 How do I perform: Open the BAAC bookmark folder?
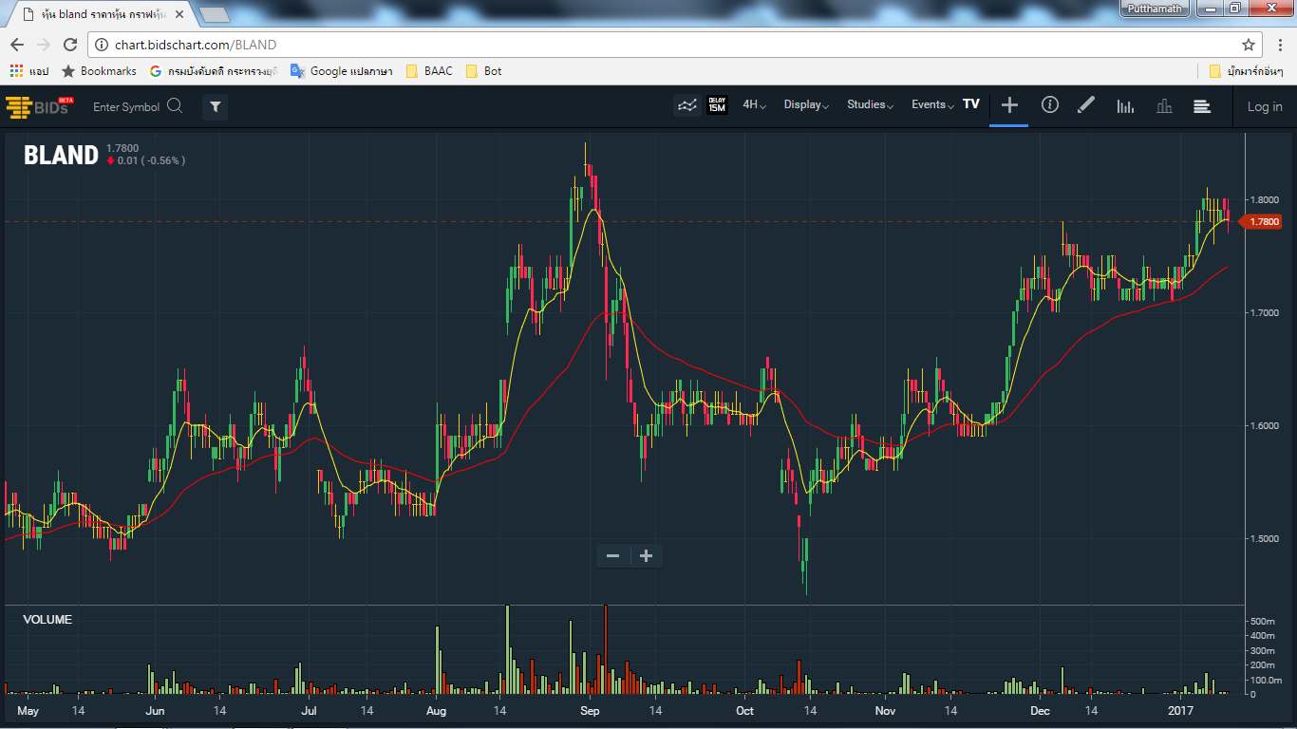[x=429, y=71]
